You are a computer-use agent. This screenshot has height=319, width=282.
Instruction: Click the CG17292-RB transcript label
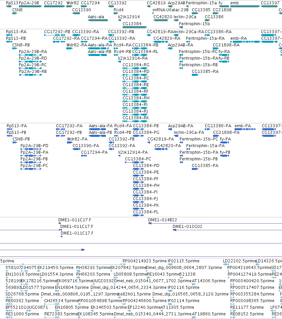pos(57,32)
